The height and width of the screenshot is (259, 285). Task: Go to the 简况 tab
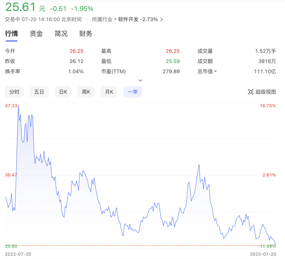pos(61,34)
